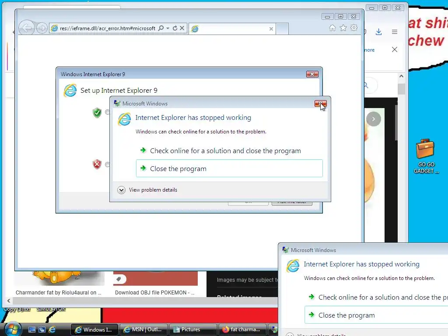Click the Firefox horizontal scrollbar left arrow
Image resolution: width=448 pixels, height=336 pixels.
(9, 301)
